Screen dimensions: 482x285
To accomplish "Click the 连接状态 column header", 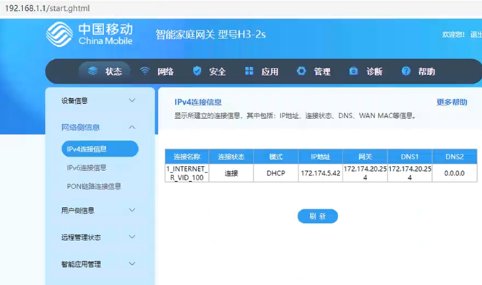I will (231, 157).
